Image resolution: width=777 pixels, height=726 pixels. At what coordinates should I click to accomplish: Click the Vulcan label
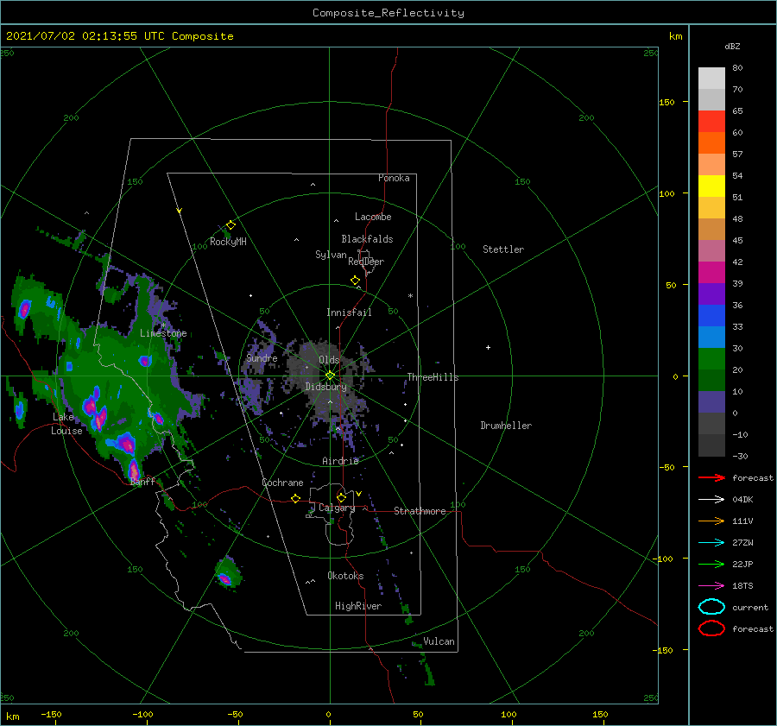pyautogui.click(x=439, y=641)
